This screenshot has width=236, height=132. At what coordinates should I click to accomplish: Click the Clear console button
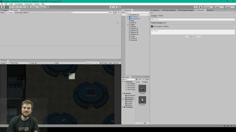tap(2, 12)
